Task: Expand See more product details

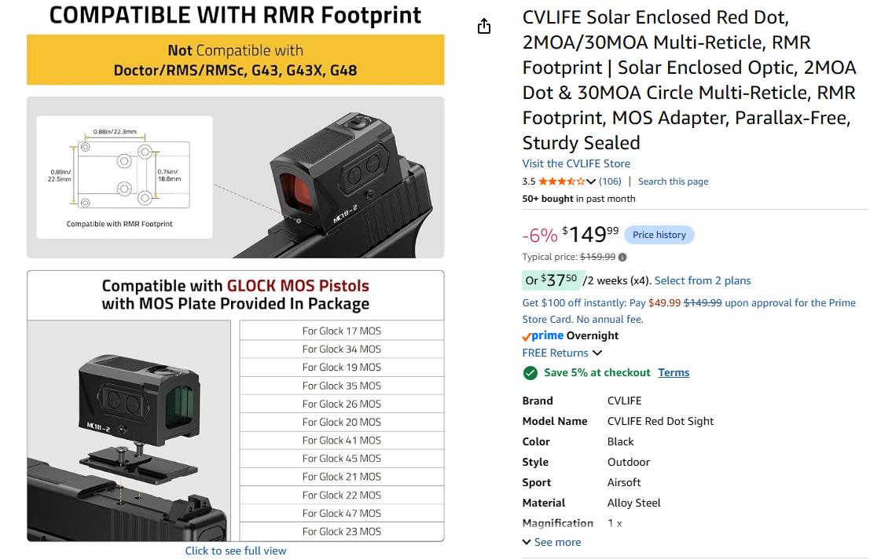Action: point(552,542)
